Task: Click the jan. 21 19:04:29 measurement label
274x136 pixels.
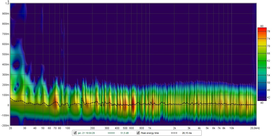Action: 87,133
